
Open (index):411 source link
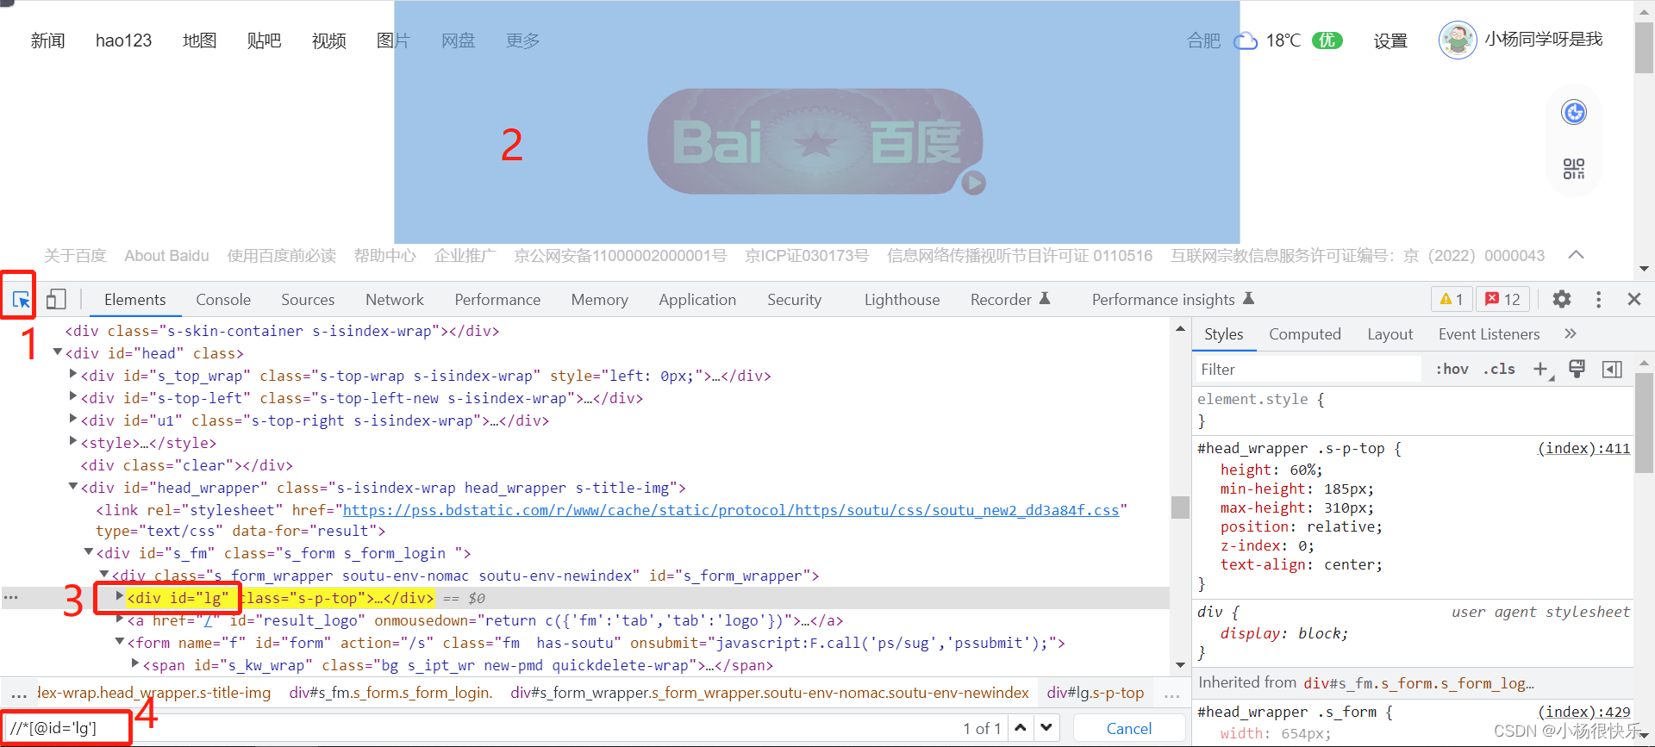[x=1584, y=448]
